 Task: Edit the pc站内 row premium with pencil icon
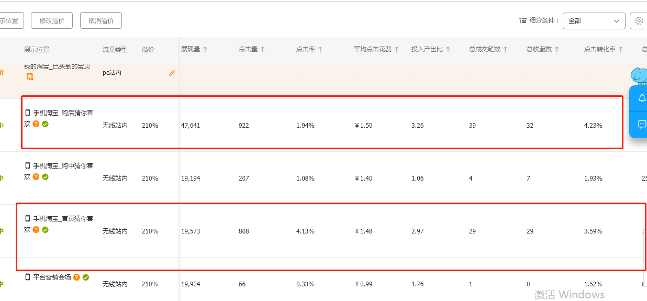pyautogui.click(x=172, y=73)
